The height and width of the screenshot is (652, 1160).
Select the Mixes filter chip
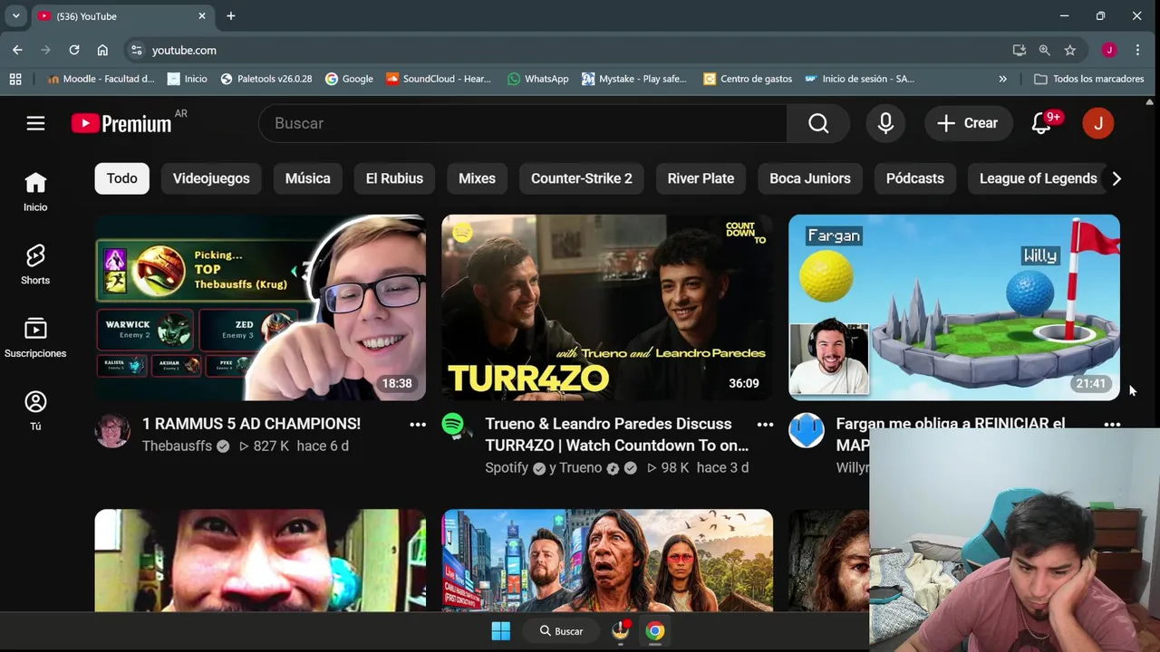point(477,178)
